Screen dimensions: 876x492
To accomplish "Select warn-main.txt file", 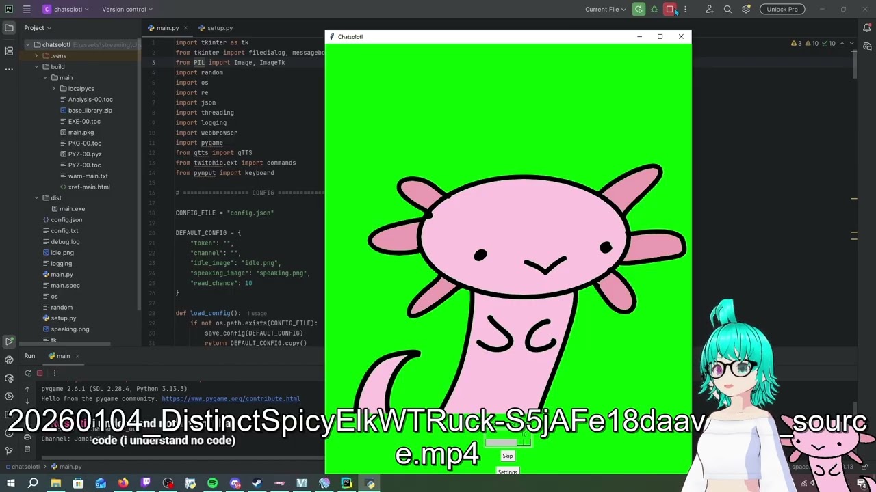I will [83, 176].
